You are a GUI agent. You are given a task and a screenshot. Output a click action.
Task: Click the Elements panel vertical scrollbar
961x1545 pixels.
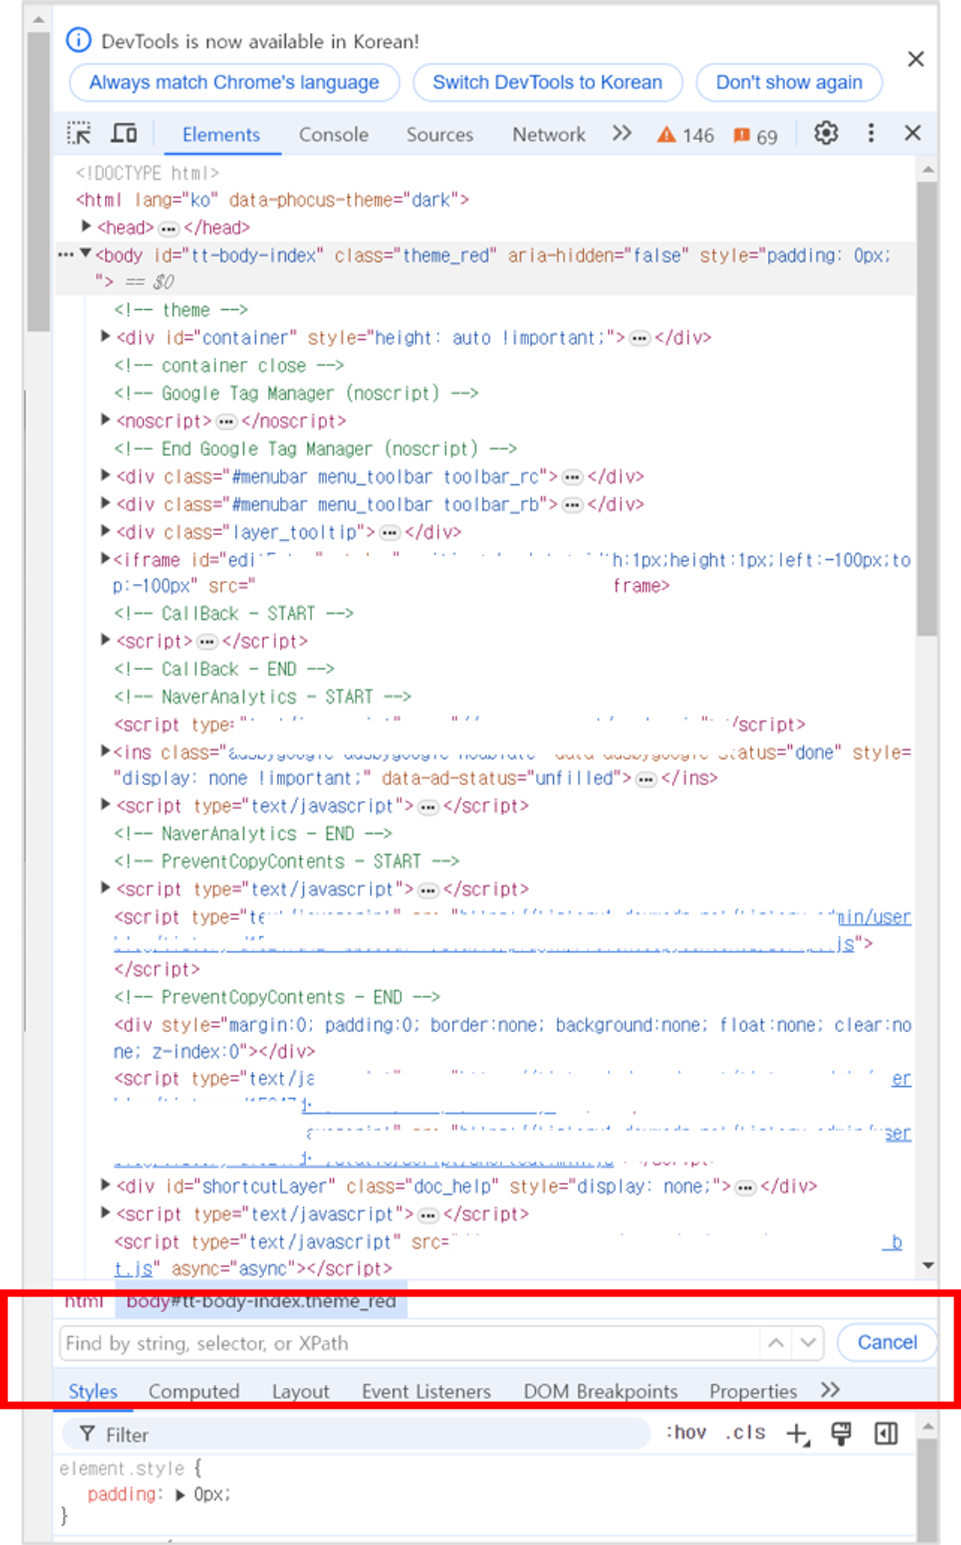(927, 408)
